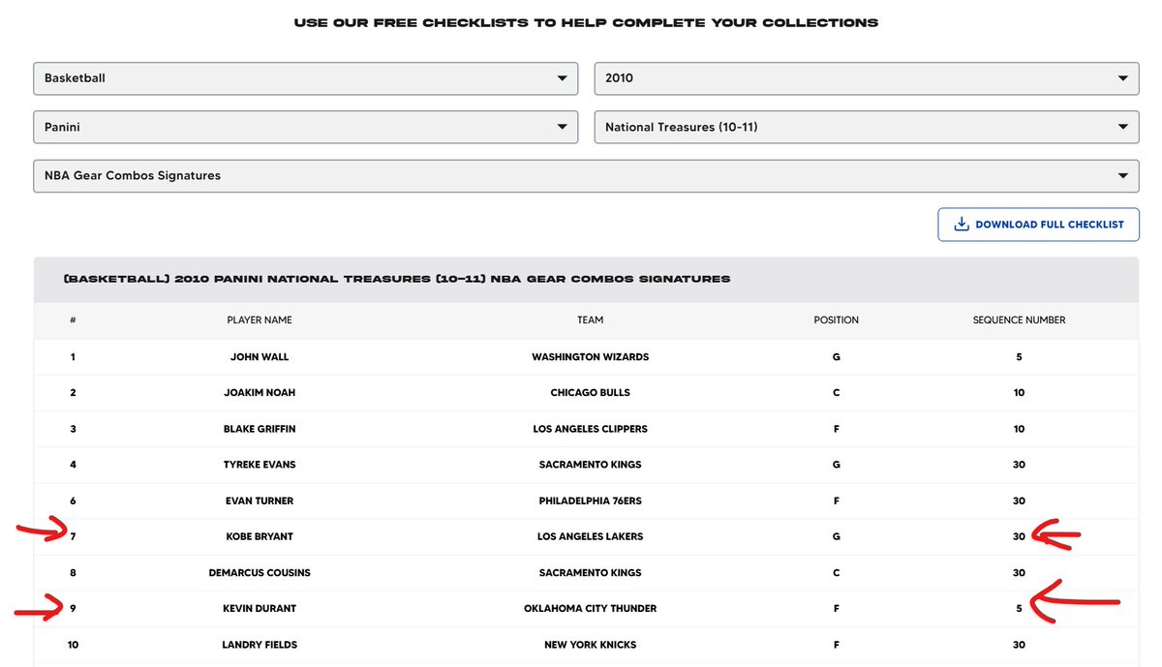1162x667 pixels.
Task: Click the New York Knicks team cell
Action: pos(591,644)
